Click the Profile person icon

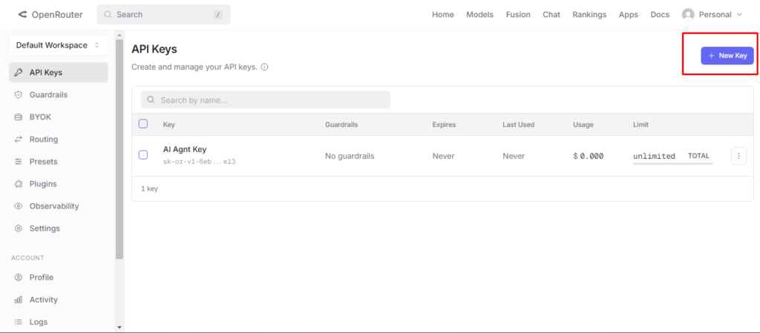pos(19,277)
